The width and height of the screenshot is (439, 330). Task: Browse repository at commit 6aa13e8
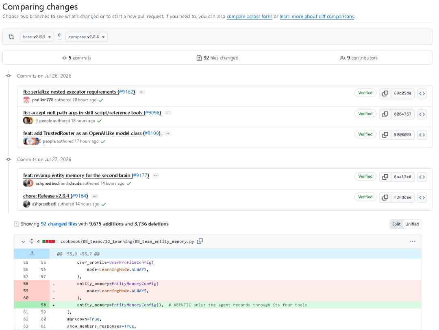pyautogui.click(x=422, y=177)
